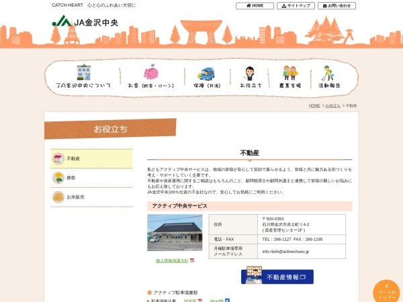Click the HOME button at top

point(255,5)
